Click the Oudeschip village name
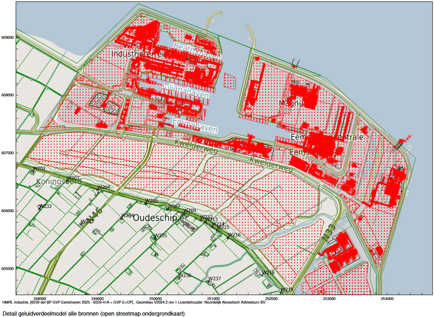434x317 pixels. (155, 218)
